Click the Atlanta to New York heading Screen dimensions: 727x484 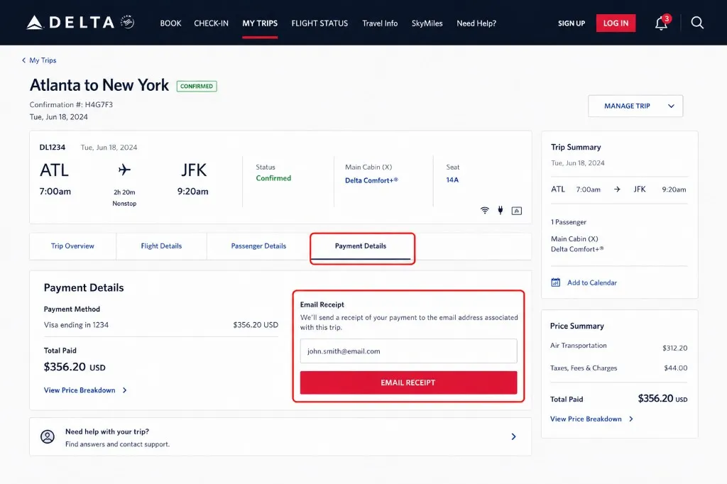(x=99, y=85)
